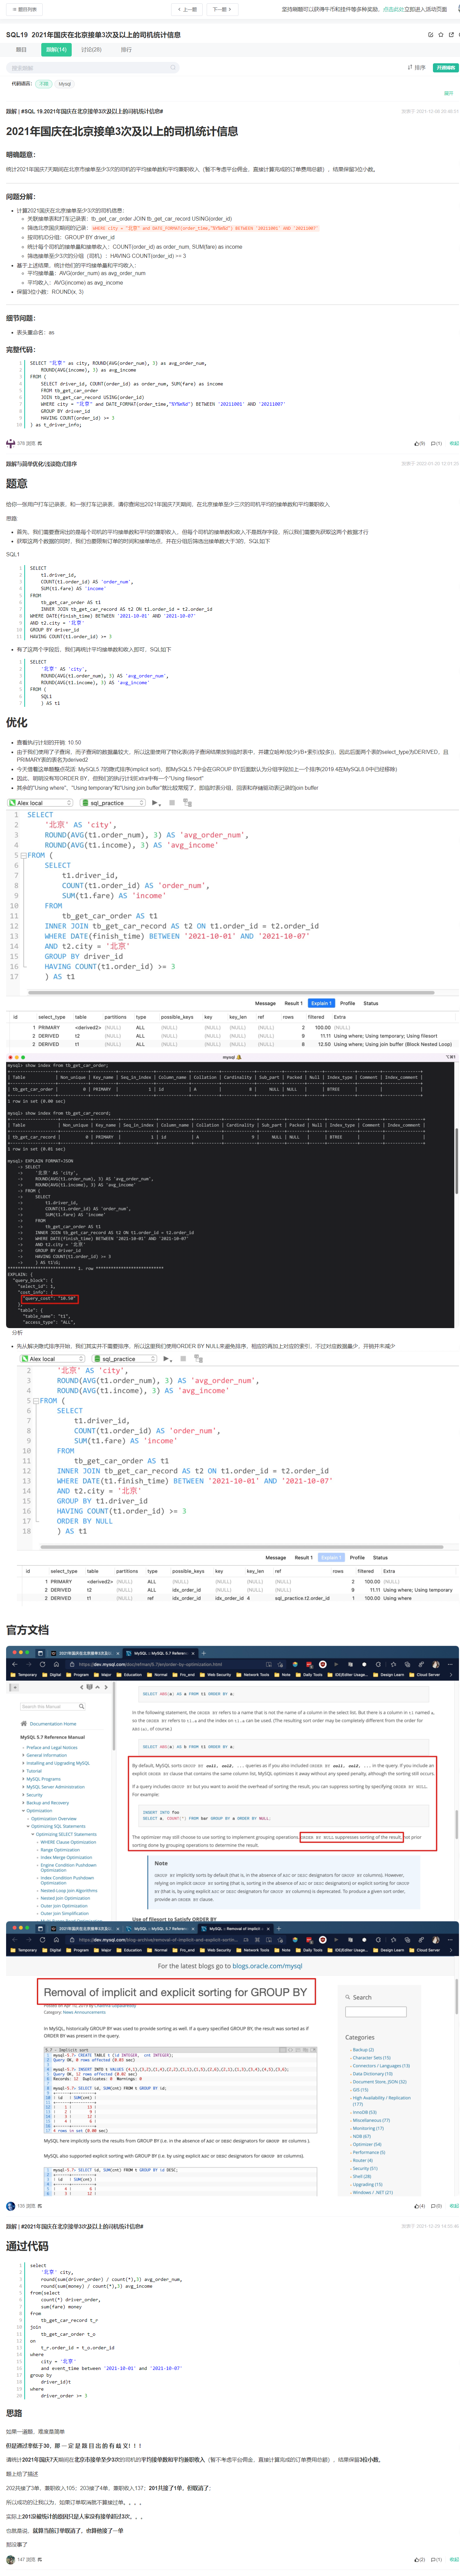Select Message tab in first result panel
The height and width of the screenshot is (2576, 460).
(265, 1003)
